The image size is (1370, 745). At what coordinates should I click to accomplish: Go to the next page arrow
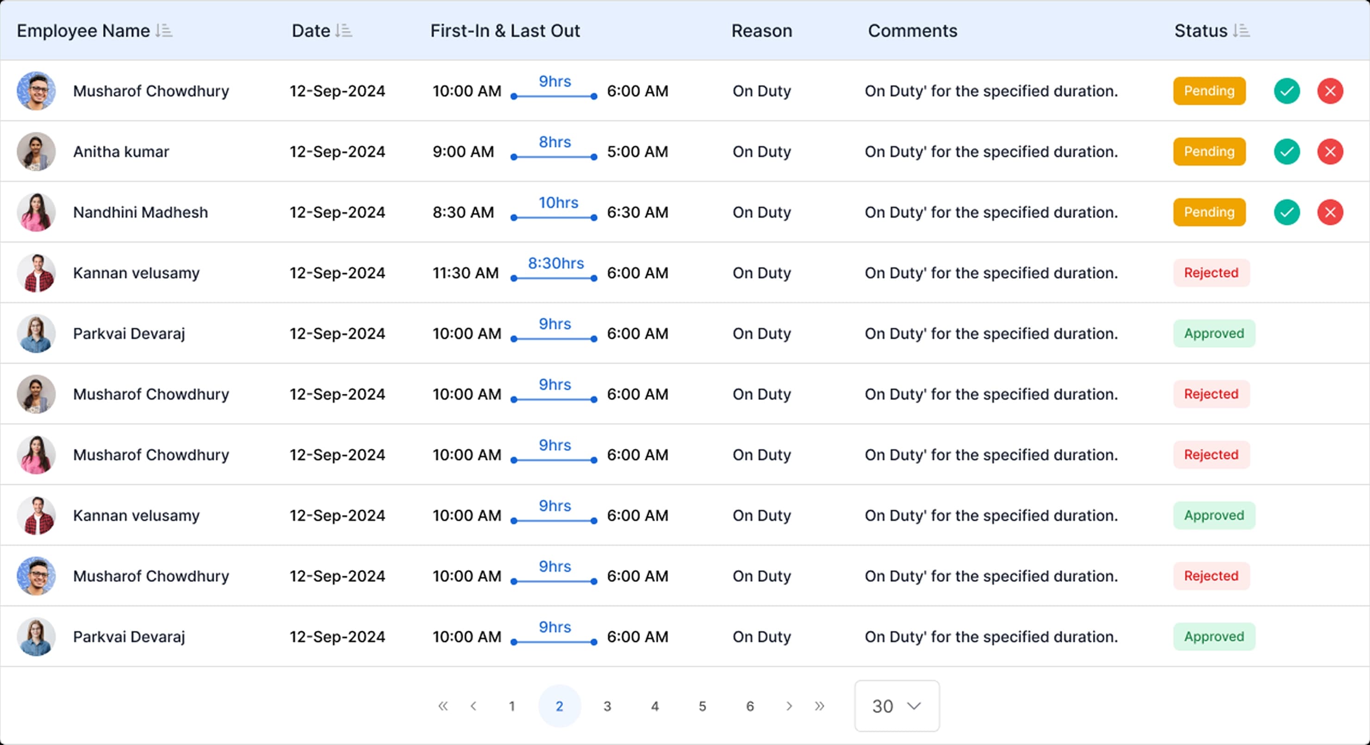[x=789, y=706]
